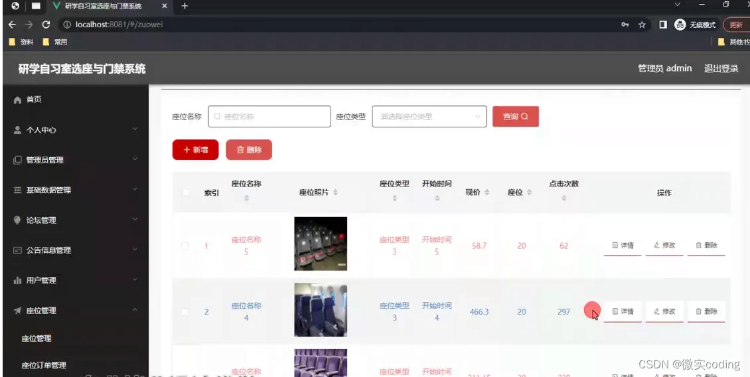Sort the 座位照片 column
The width and height of the screenshot is (750, 377).
(335, 192)
